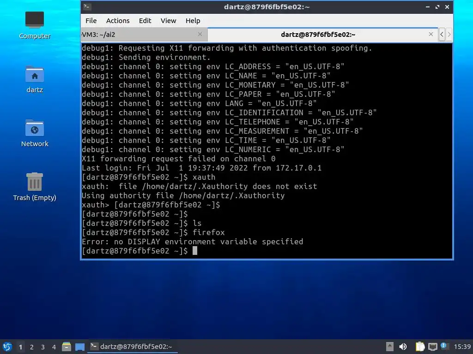Click the 'firefox' command text

(x=209, y=232)
